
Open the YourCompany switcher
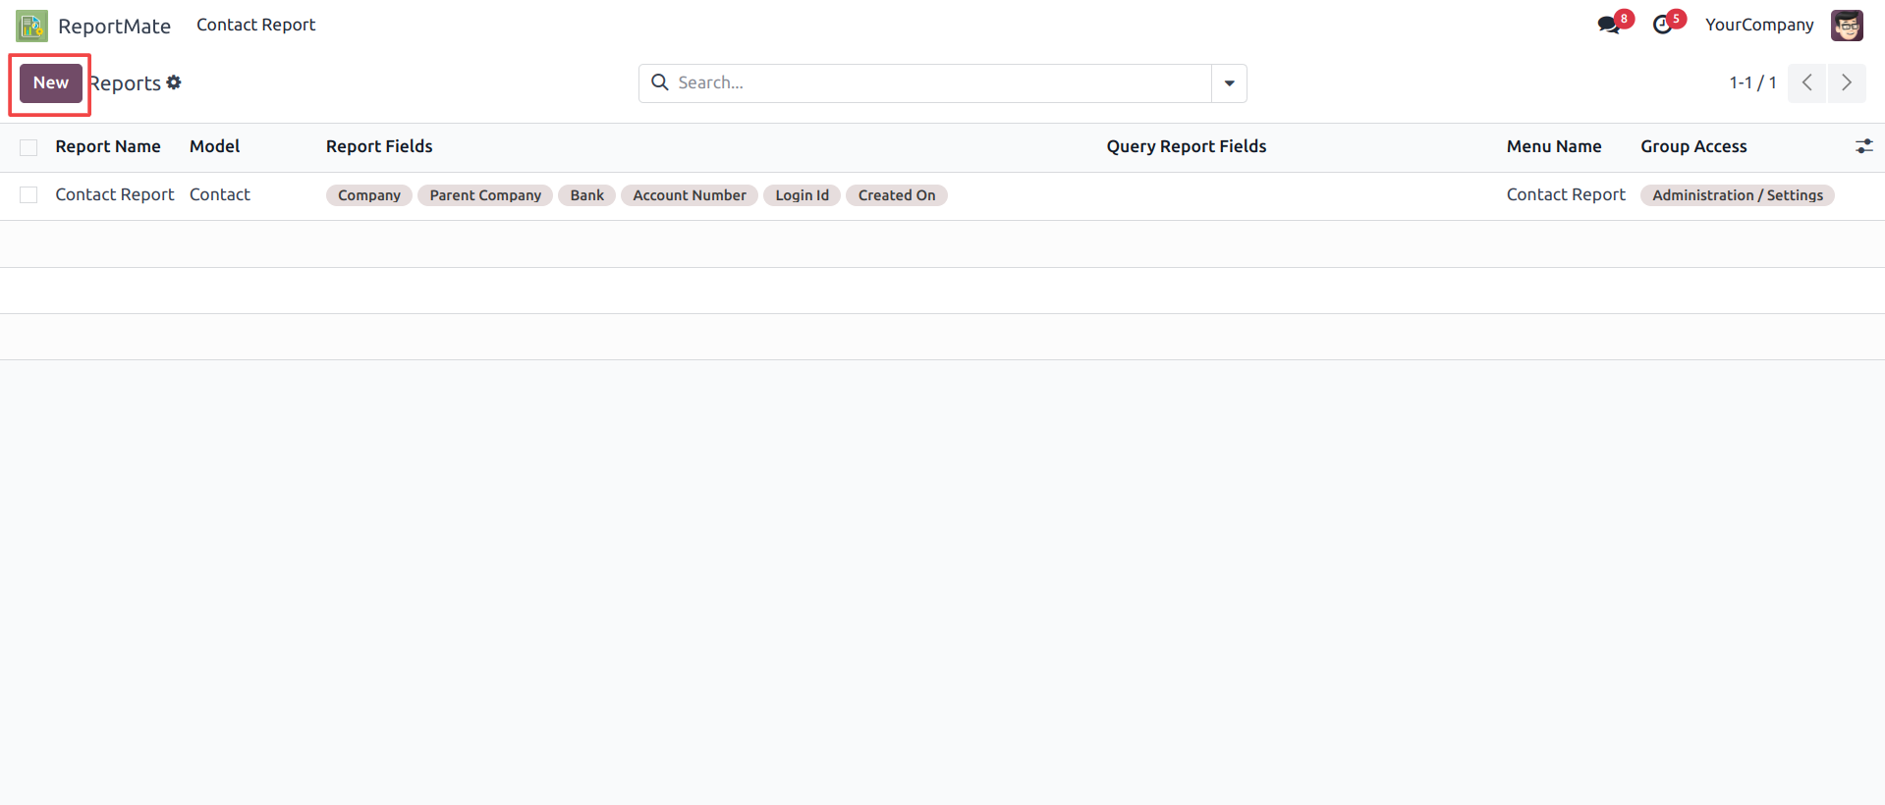pos(1758,25)
